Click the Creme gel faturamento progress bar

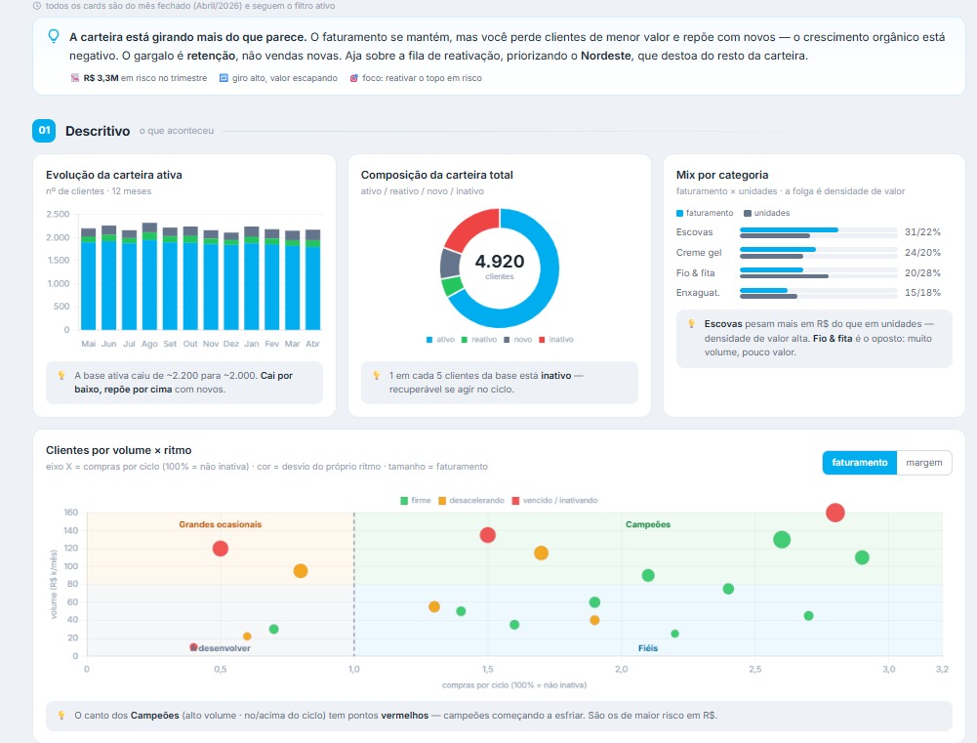point(778,249)
